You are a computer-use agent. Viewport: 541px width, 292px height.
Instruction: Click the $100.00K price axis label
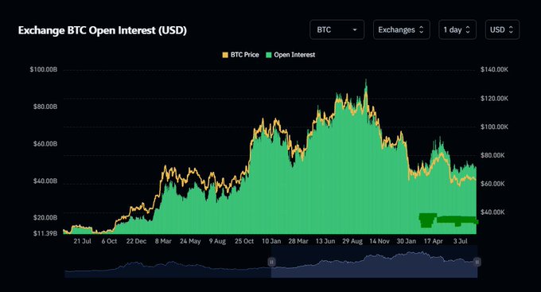pos(494,127)
